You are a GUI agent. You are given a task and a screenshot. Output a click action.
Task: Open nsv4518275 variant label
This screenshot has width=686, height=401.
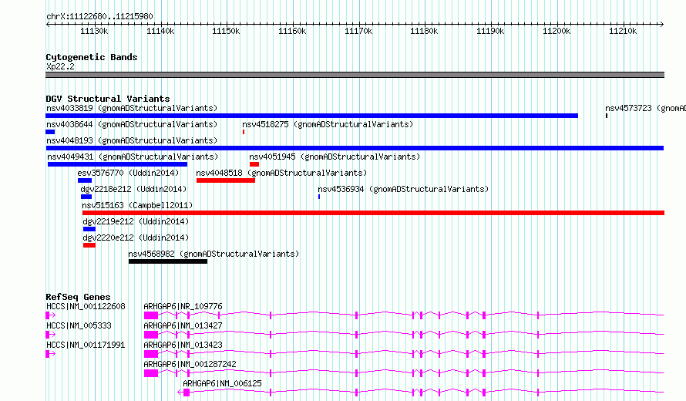click(x=328, y=124)
